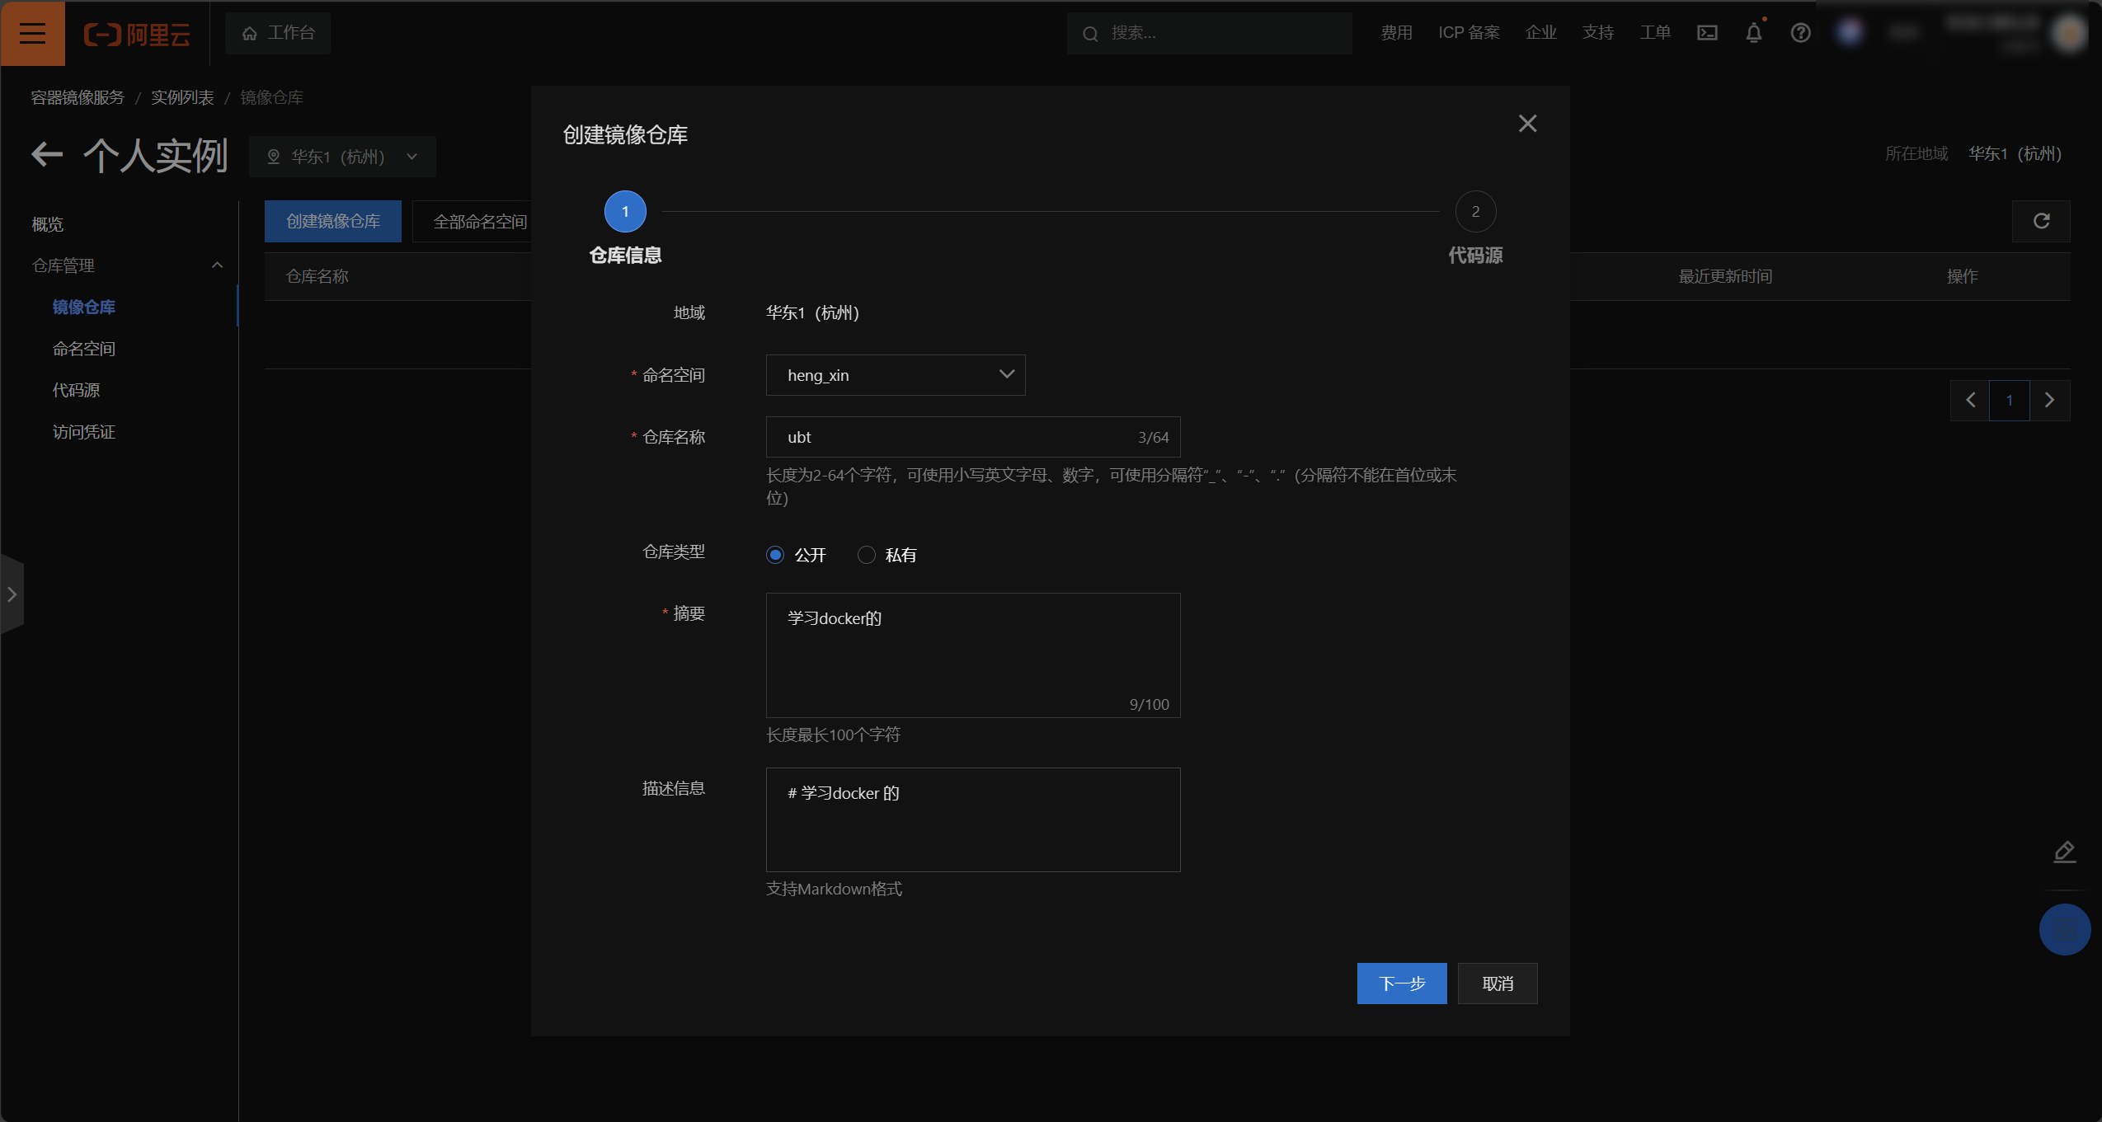Open 访问凭证 in the sidebar
2102x1122 pixels.
(x=84, y=432)
